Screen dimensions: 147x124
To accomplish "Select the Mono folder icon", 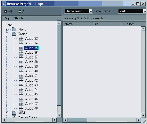I will coord(14,29).
